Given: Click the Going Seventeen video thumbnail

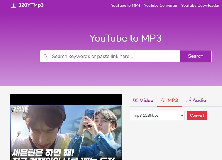Looking at the screenshot, I should click(66, 127).
